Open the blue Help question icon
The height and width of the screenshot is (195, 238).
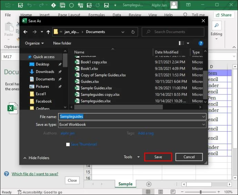(x=201, y=43)
